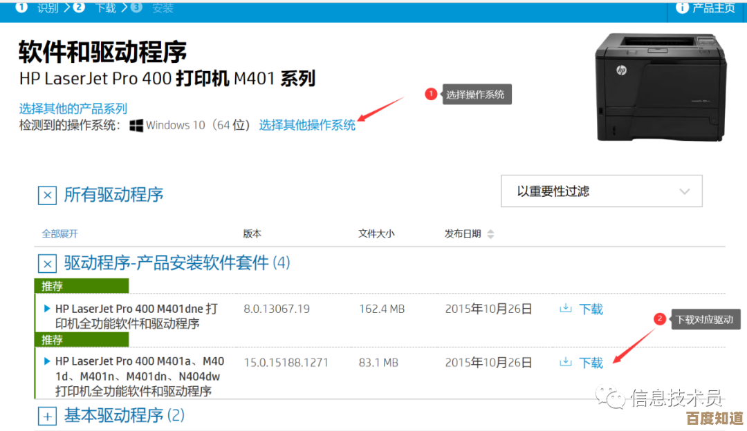Collapse 驱动程序-产品安装软件套件 category
The image size is (747, 431).
click(x=46, y=263)
